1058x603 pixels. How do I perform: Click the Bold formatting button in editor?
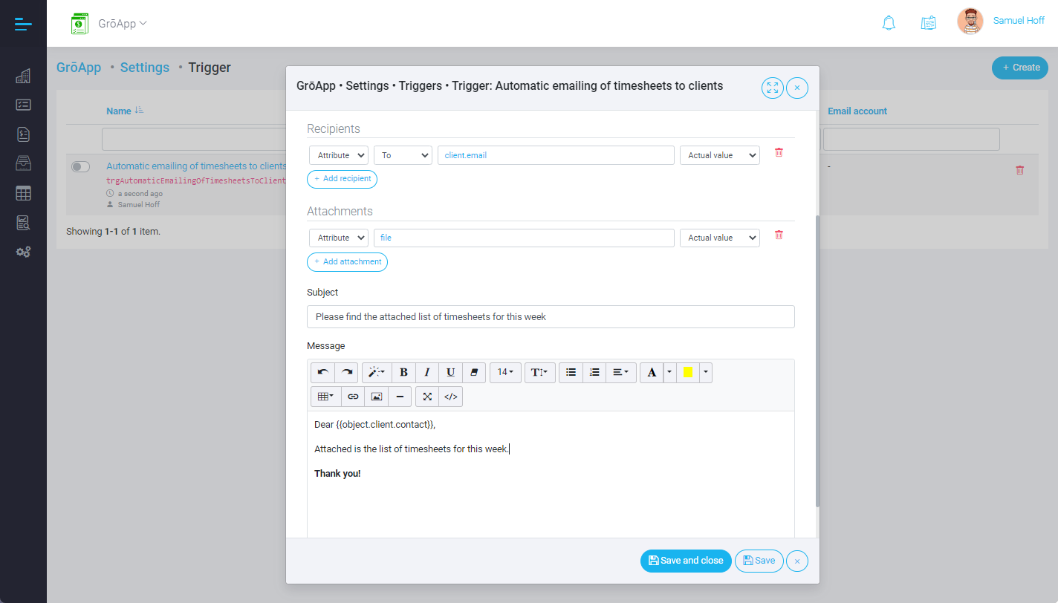click(403, 372)
